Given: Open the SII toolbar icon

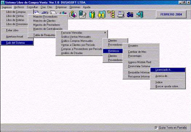Looking at the screenshot, I should click(130, 15).
